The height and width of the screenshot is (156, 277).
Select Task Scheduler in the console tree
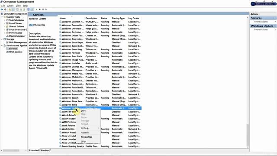click(16, 20)
